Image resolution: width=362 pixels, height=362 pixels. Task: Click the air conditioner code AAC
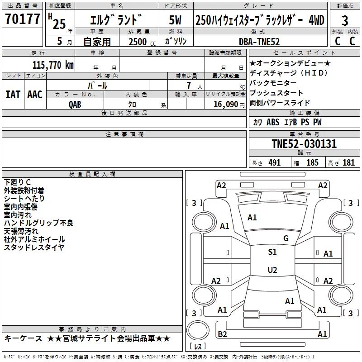tap(35, 95)
